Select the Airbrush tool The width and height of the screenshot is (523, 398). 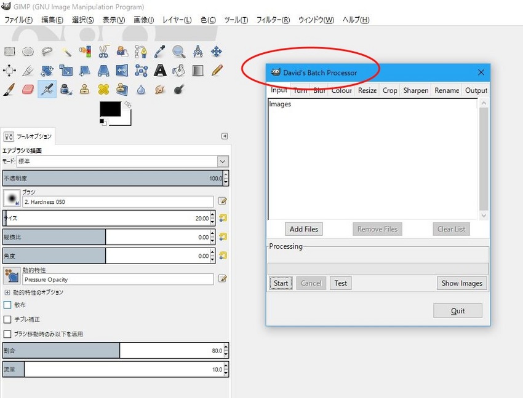pos(47,89)
